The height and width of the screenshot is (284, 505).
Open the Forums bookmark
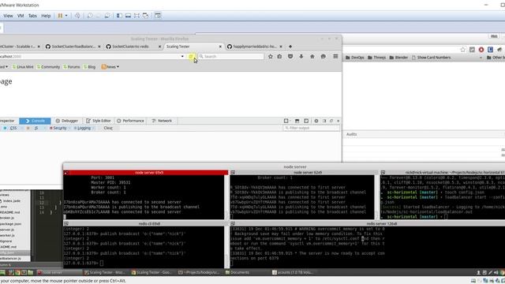point(71,66)
